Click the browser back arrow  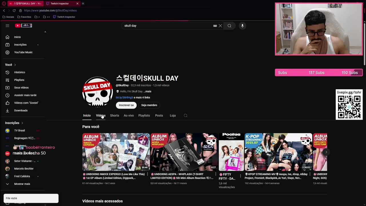pyautogui.click(x=4, y=11)
